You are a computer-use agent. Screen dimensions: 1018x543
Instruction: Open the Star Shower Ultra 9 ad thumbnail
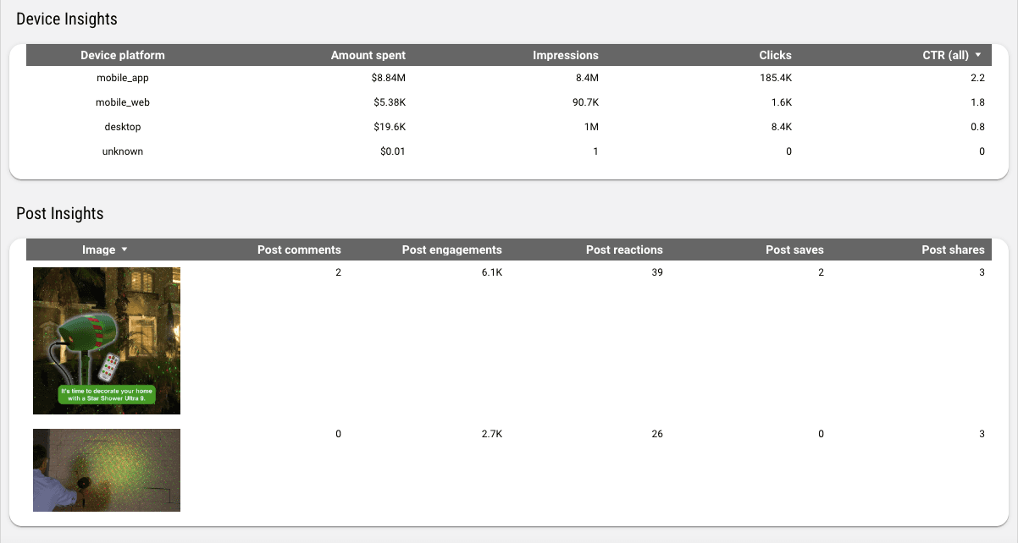click(107, 341)
